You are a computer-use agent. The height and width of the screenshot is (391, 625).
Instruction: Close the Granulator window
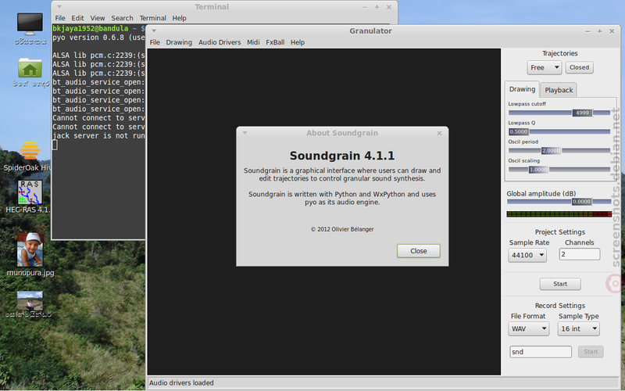(612, 31)
